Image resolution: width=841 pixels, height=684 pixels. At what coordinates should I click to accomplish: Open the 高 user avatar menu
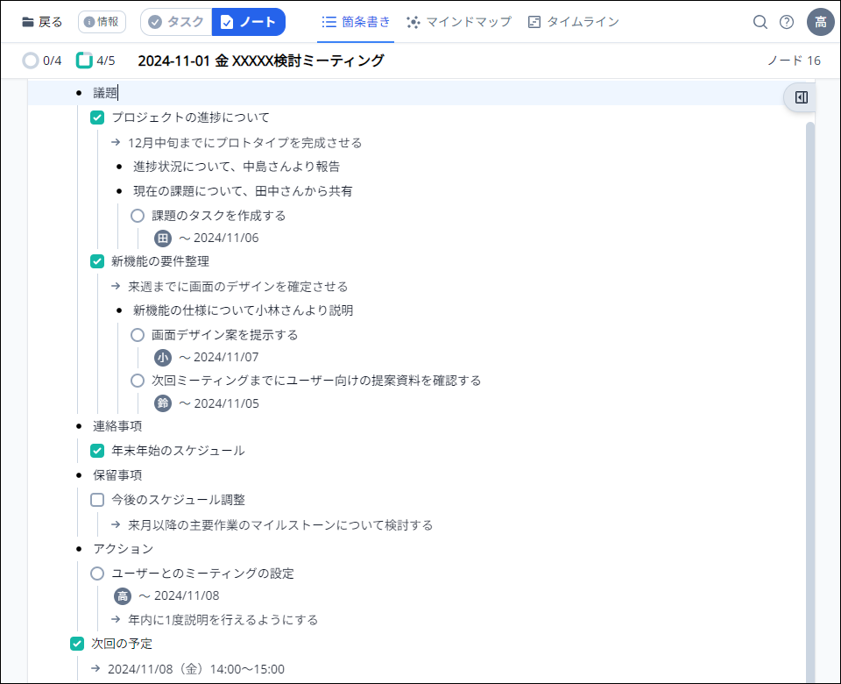[x=821, y=22]
